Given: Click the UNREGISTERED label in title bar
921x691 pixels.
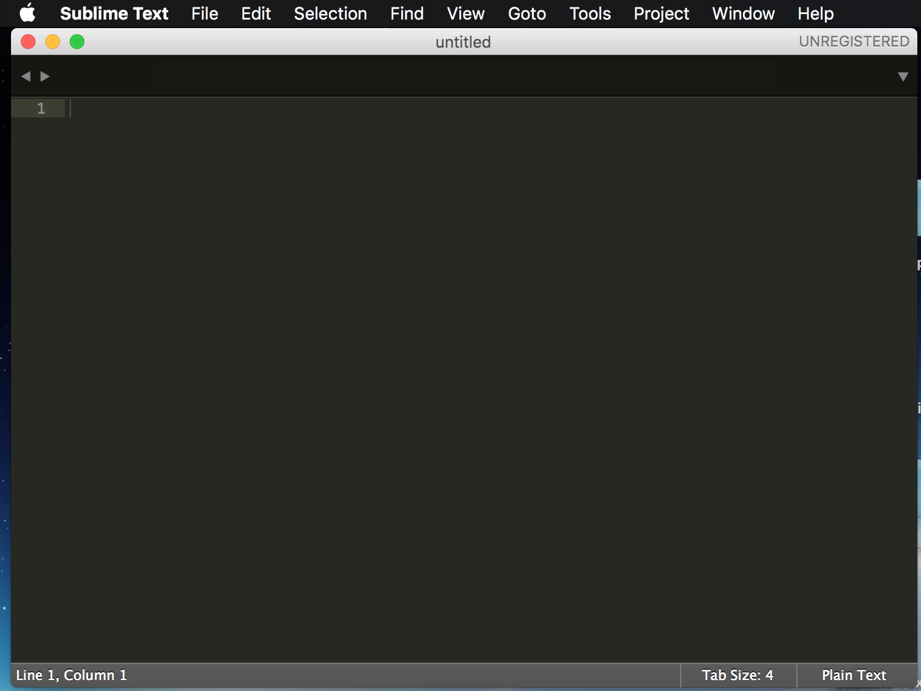Looking at the screenshot, I should (x=854, y=42).
